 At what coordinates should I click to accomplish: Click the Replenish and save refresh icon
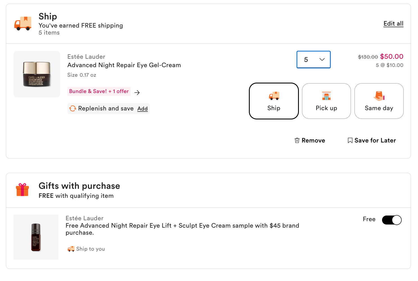73,108
